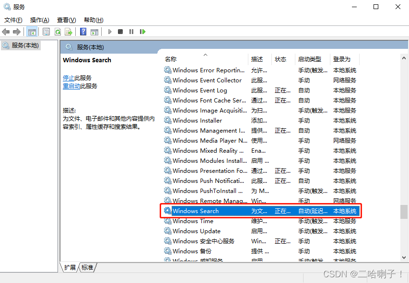Select 服务(本地) in the left tree
This screenshot has height=283, width=409.
click(x=21, y=45)
